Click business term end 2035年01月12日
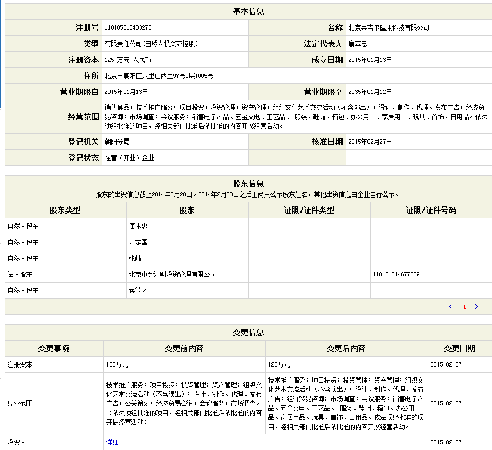Viewport: 492px width, 450px height. pyautogui.click(x=370, y=92)
